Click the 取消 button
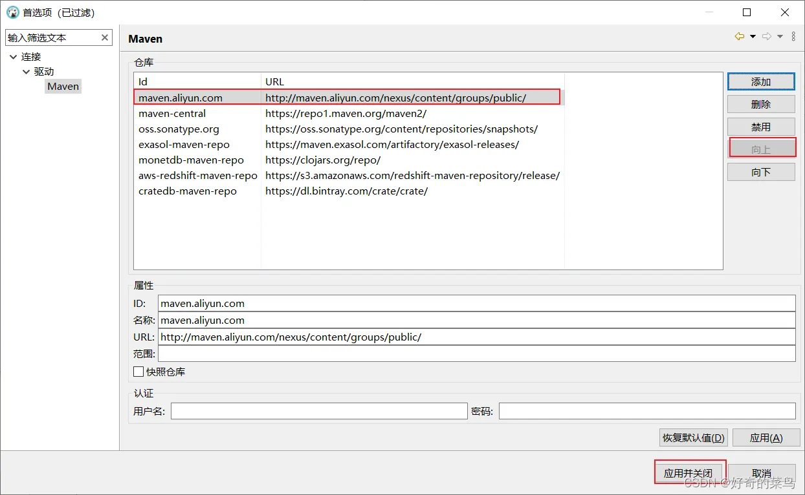The image size is (805, 495). point(762,474)
